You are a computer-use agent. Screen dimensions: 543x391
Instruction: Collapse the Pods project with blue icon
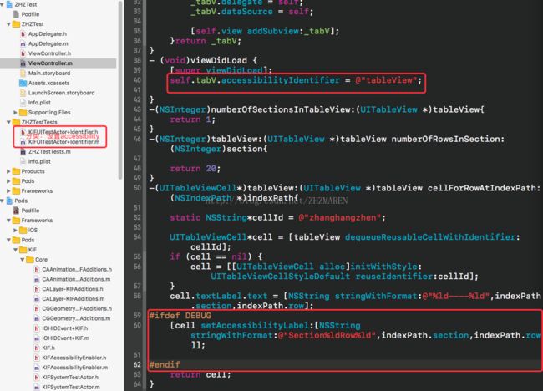[2, 201]
